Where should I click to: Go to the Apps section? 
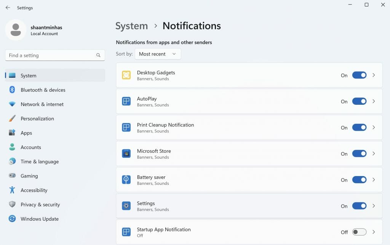[26, 133]
